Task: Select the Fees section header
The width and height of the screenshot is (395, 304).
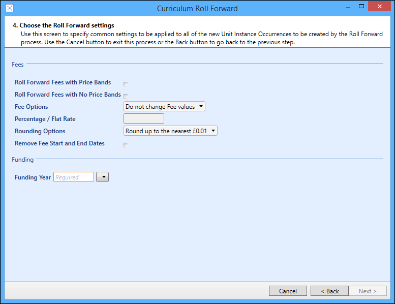Action: click(18, 65)
